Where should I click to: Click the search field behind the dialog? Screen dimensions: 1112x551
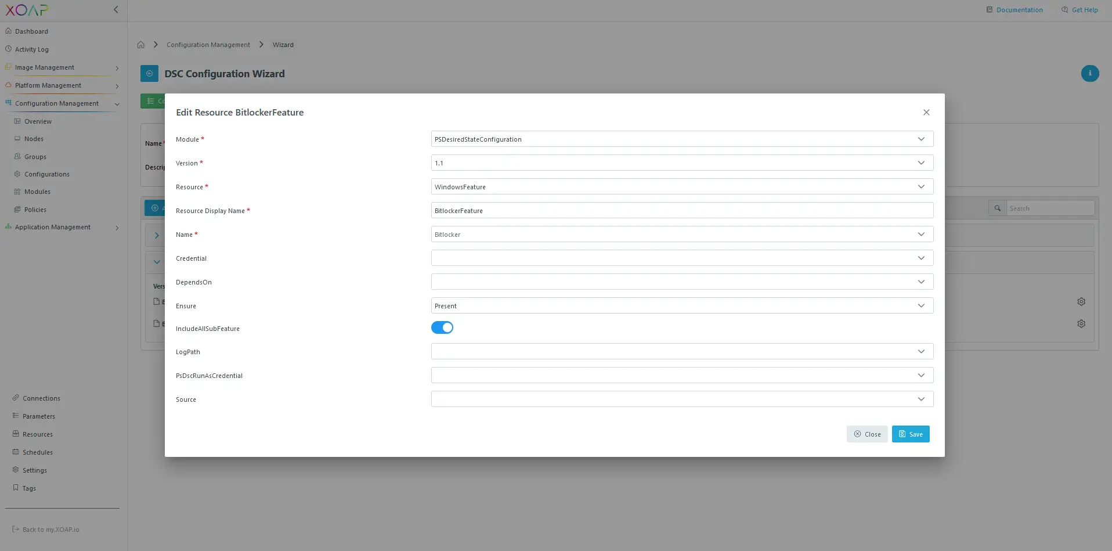point(1050,208)
